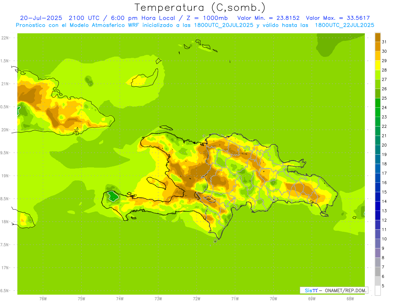Click the legend value 5
This screenshot has width=393, height=303.
click(x=383, y=286)
